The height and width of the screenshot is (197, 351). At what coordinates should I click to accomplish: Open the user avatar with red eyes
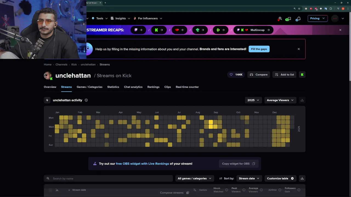click(335, 18)
